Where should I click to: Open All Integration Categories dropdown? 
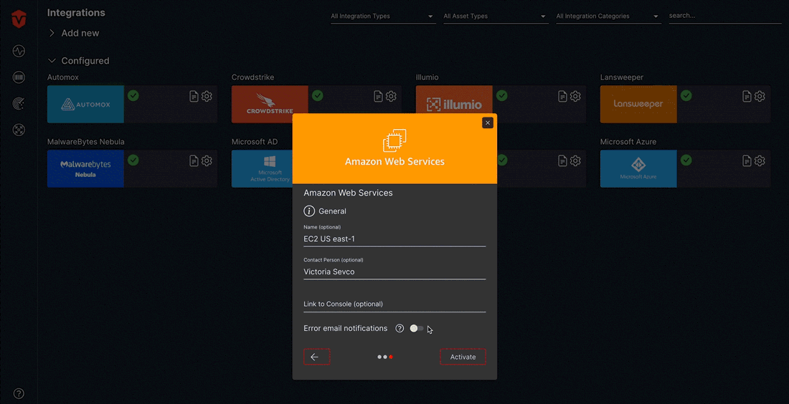coord(608,16)
